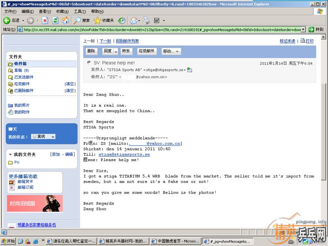Viewport: 328px width, 246px height.
Task: Open the Mail toolbar button dropdown arrow
Action: pyautogui.click(x=139, y=20)
